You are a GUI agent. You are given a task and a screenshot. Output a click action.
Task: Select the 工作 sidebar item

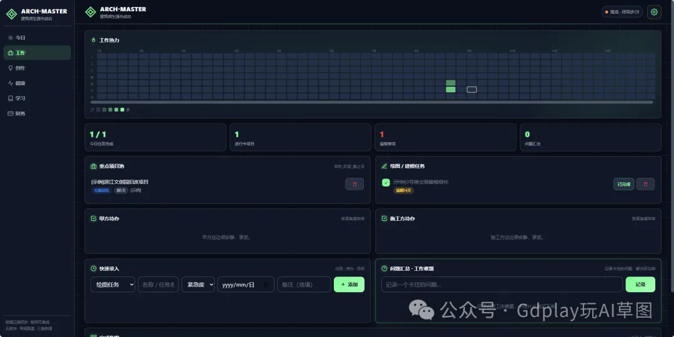[x=37, y=53]
